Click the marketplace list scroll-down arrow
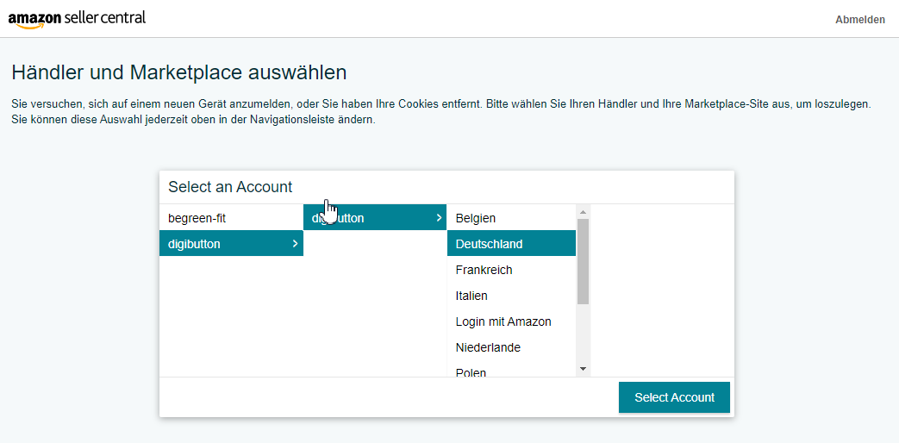 [x=583, y=369]
